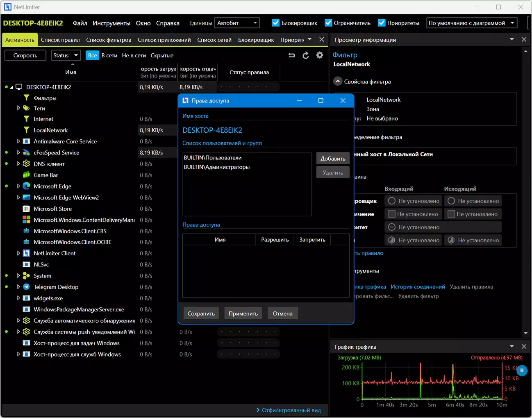Select BUILTIN\Администраторы in the user list
The height and width of the screenshot is (418, 532).
point(217,167)
